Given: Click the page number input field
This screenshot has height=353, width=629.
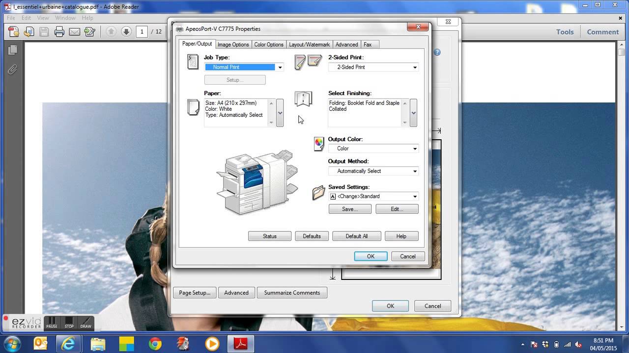Looking at the screenshot, I should (142, 31).
